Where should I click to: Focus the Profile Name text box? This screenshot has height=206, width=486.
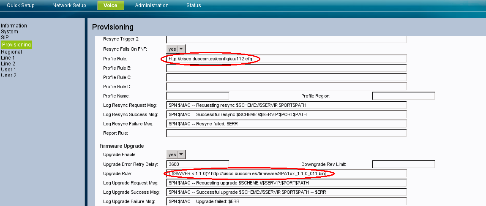[x=197, y=96]
